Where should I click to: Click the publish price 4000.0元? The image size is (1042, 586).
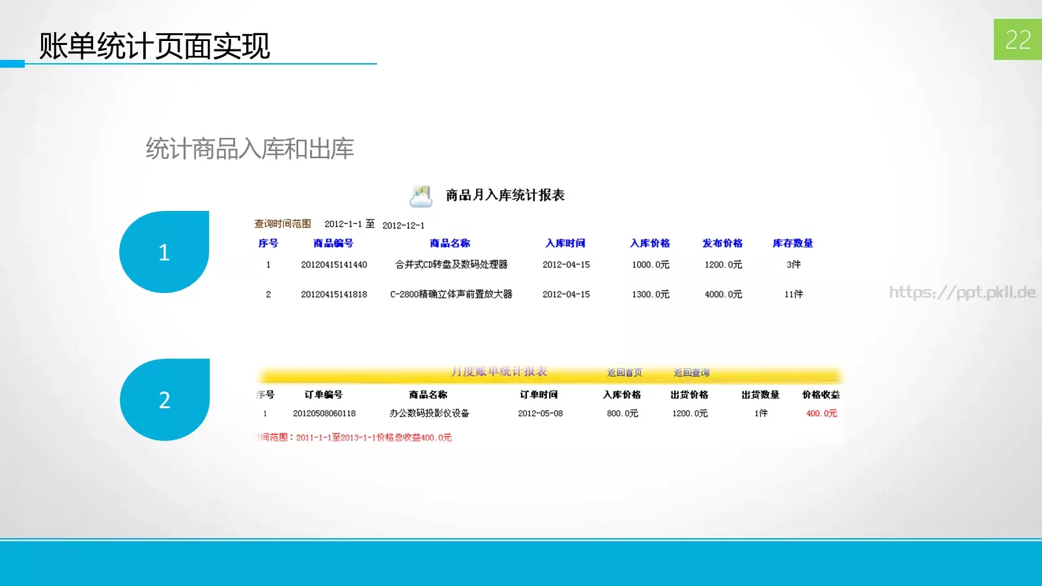(x=724, y=294)
